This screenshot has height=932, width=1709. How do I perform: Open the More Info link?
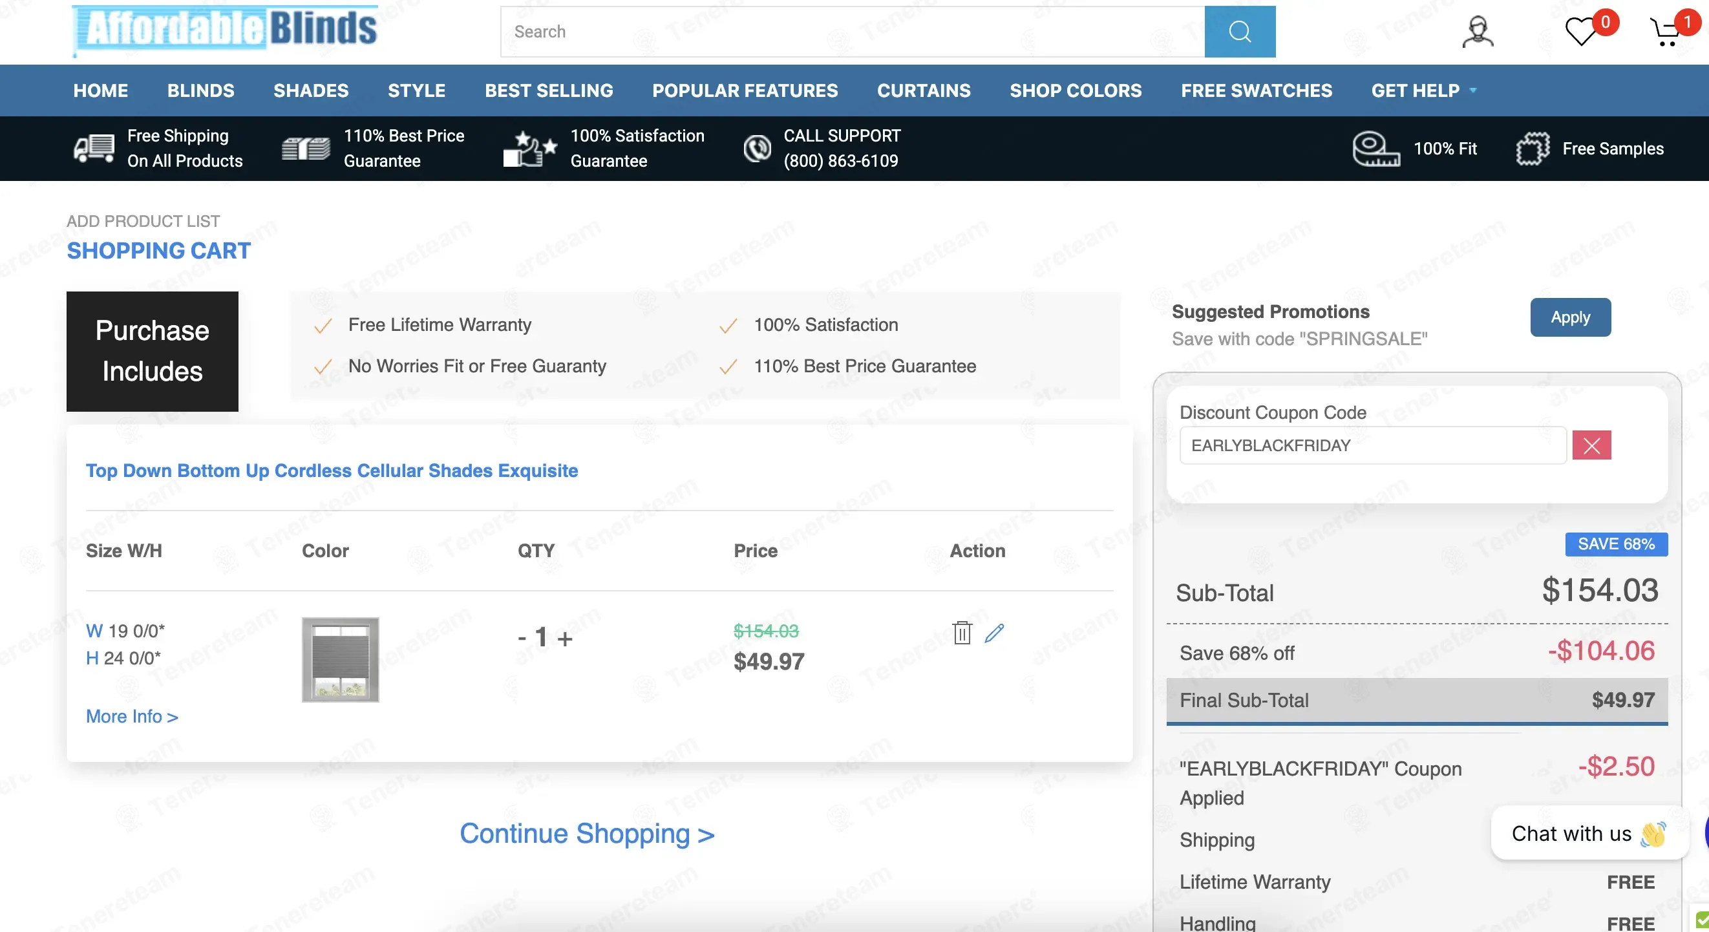(x=132, y=716)
